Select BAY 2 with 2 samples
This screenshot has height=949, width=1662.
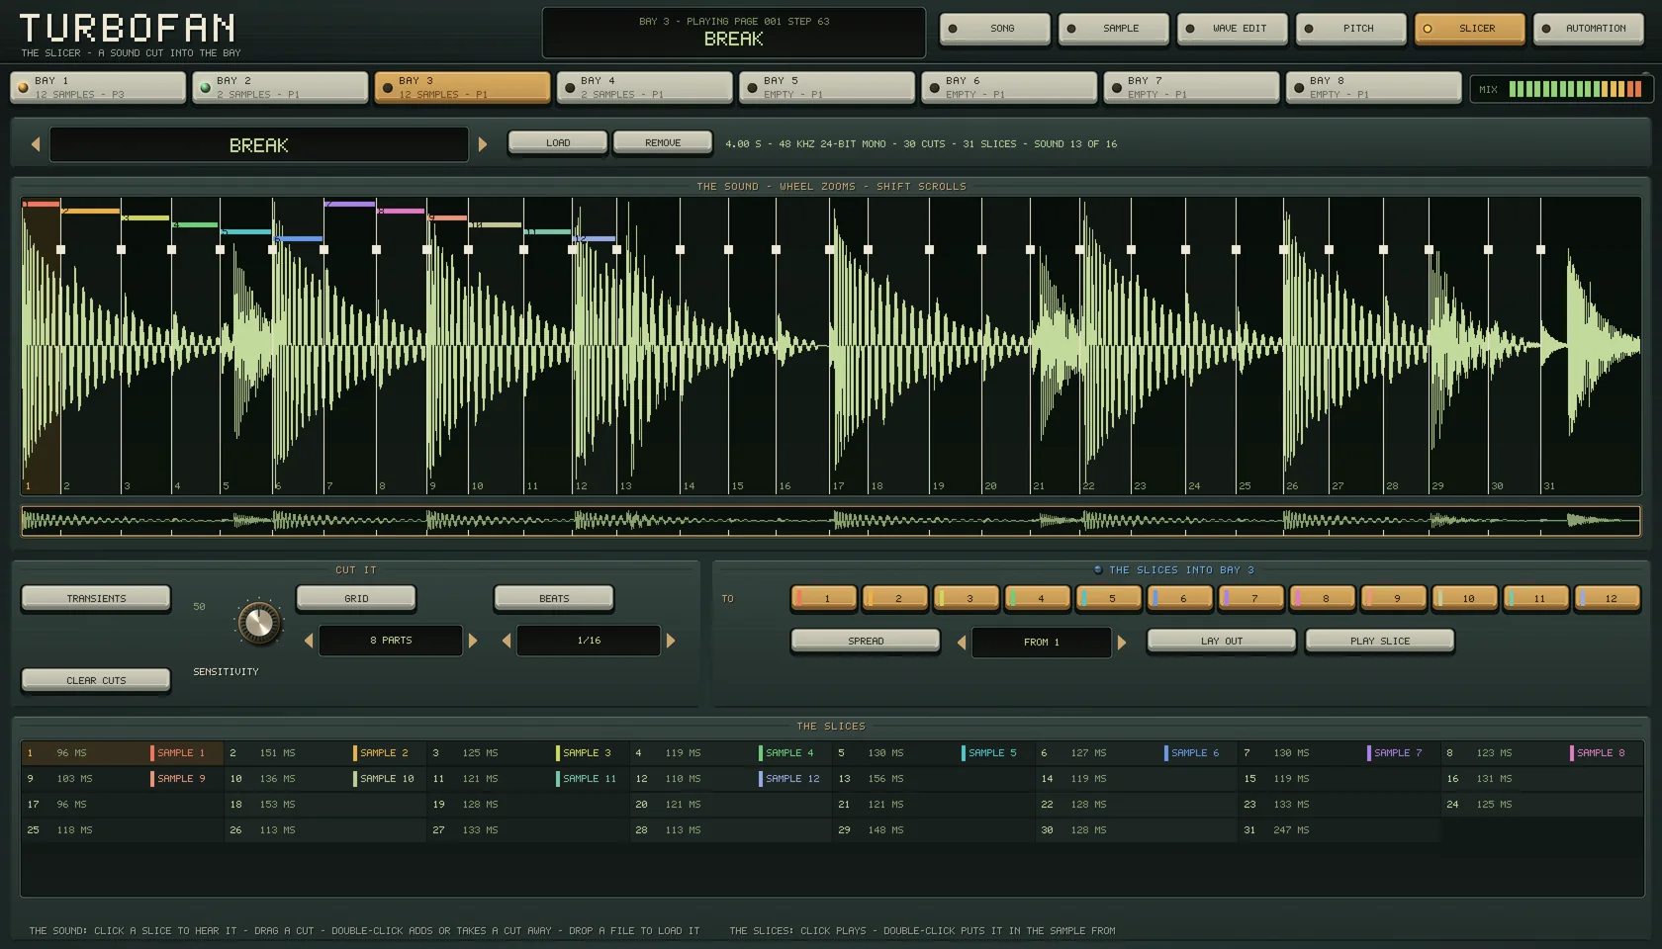280,87
